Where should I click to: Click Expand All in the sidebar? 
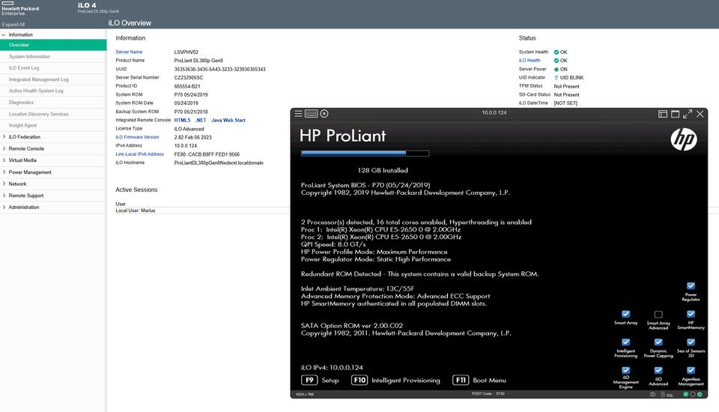13,24
